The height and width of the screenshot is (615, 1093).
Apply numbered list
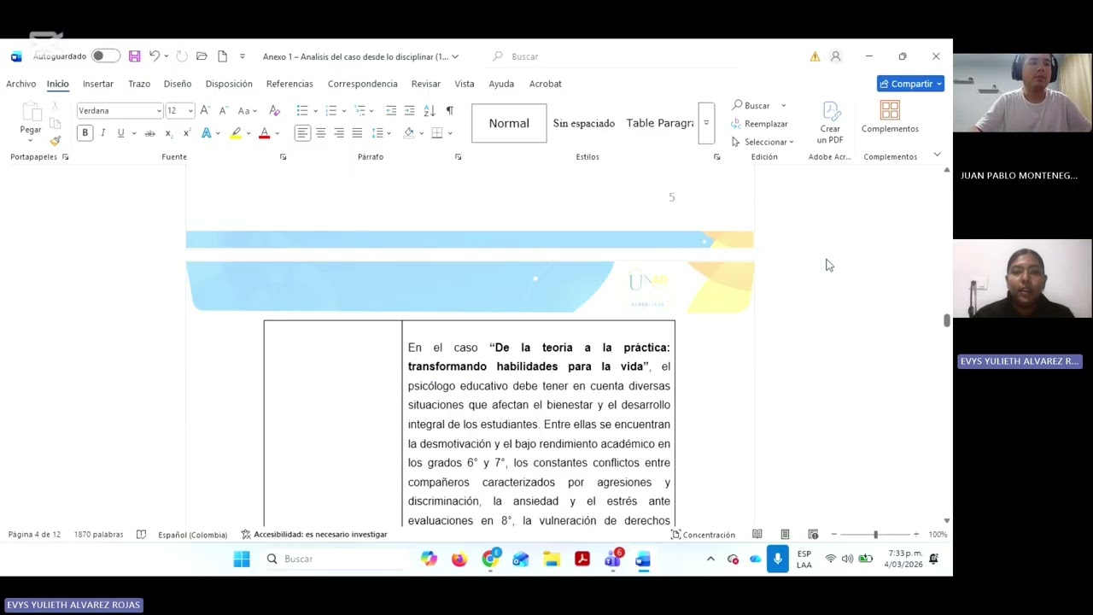[x=330, y=110]
